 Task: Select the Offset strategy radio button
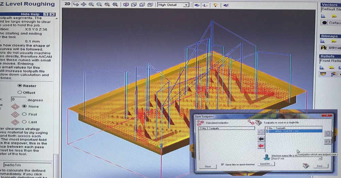[x=20, y=92]
